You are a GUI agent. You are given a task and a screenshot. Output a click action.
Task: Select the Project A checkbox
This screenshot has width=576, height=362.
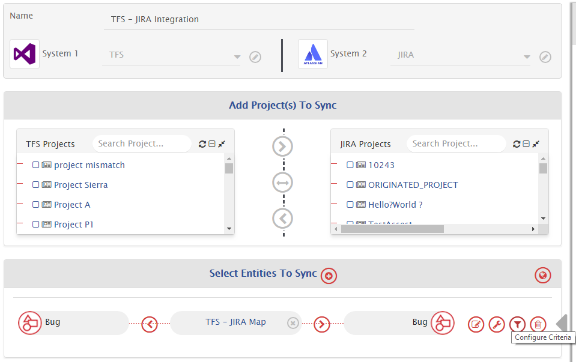pos(36,205)
